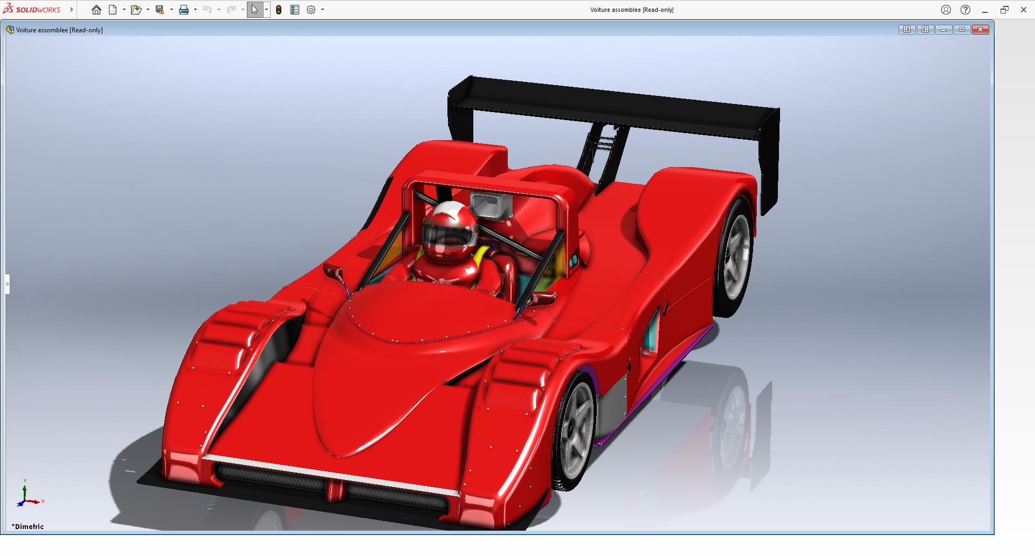Screen dimensions: 1035x556
Task: Open the Select tool dropdown arrow
Action: click(x=266, y=10)
